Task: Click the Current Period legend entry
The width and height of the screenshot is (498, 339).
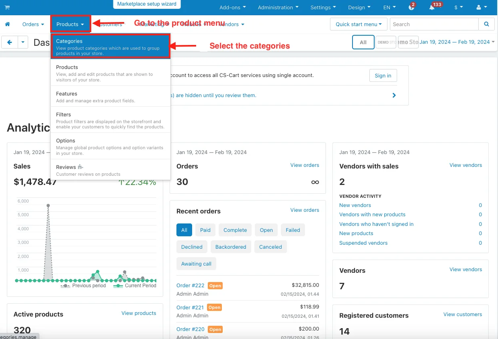Action: tap(135, 286)
